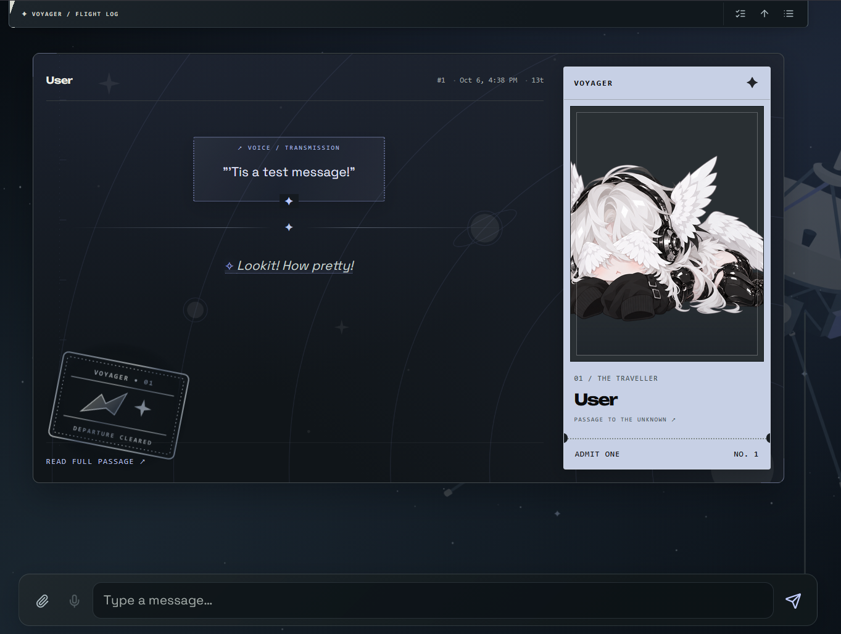Focus the 'Type a message...' input field

tap(433, 600)
